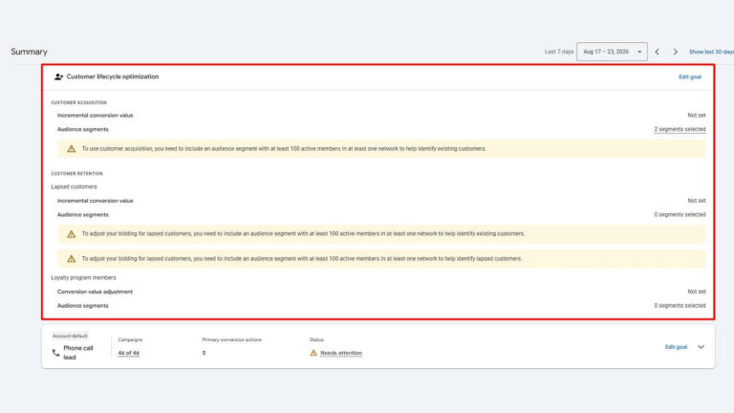Open the Aug 17 – 23 date range dropdown
This screenshot has height=413, width=734.
pyautogui.click(x=612, y=52)
